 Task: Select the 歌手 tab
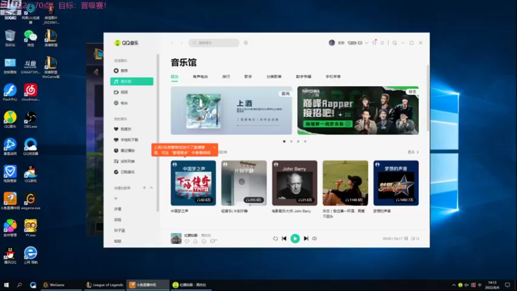[x=248, y=76]
